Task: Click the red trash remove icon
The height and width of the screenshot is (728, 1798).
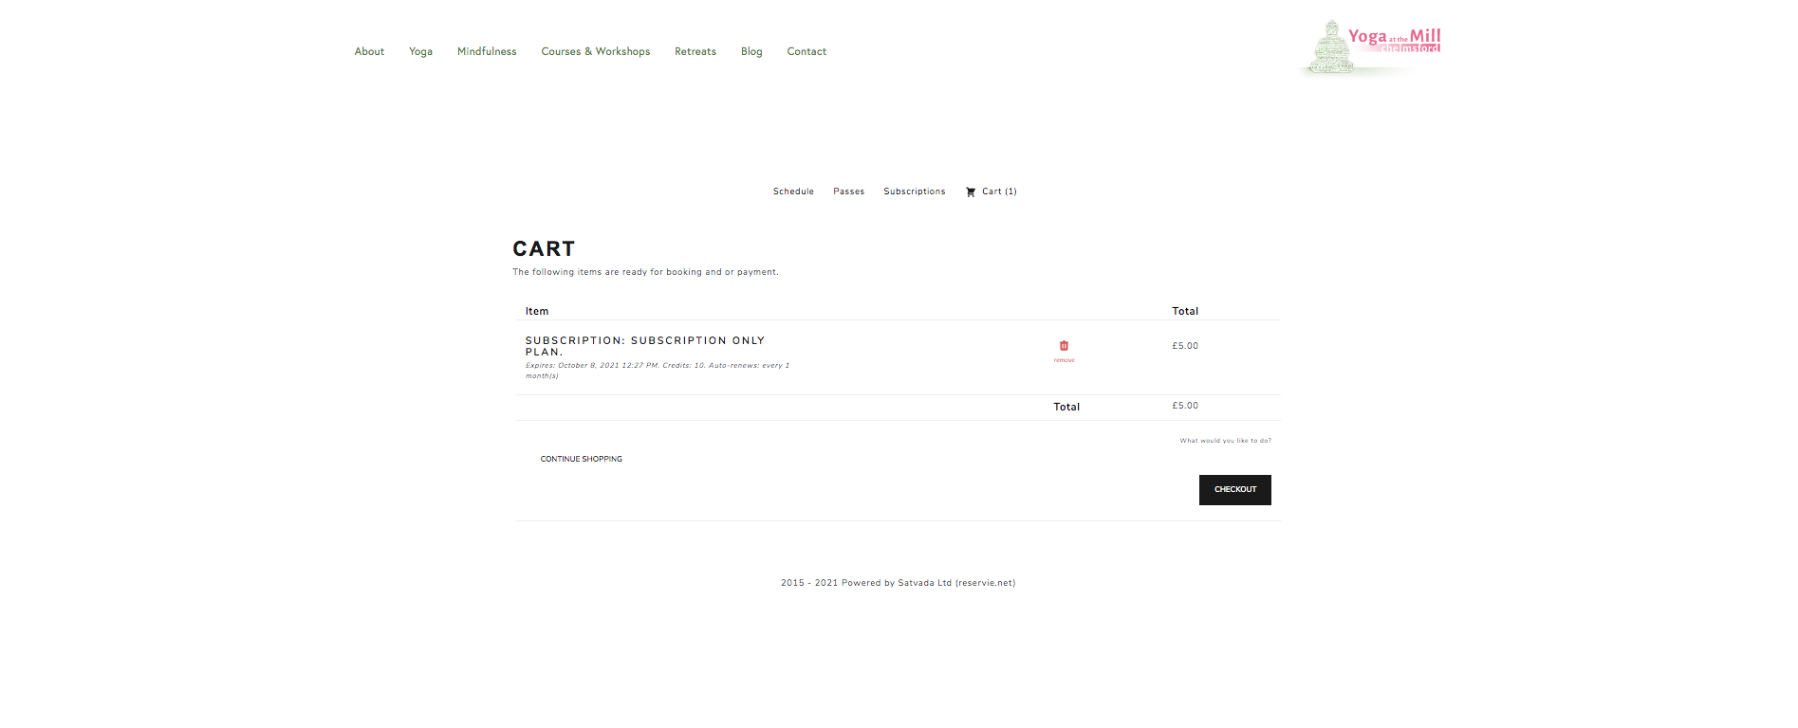Action: pyautogui.click(x=1064, y=346)
